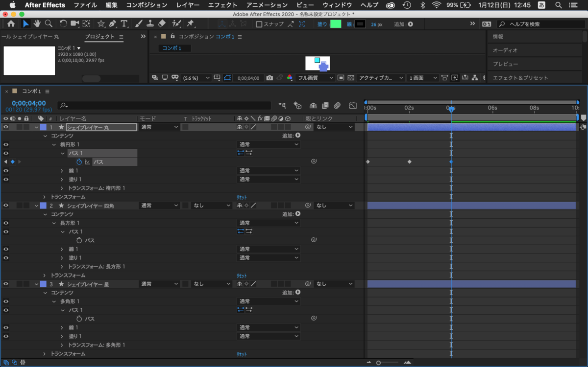Screen dimensions: 588x367
Task: Click the Home icon in toolbar
Action: pos(11,23)
